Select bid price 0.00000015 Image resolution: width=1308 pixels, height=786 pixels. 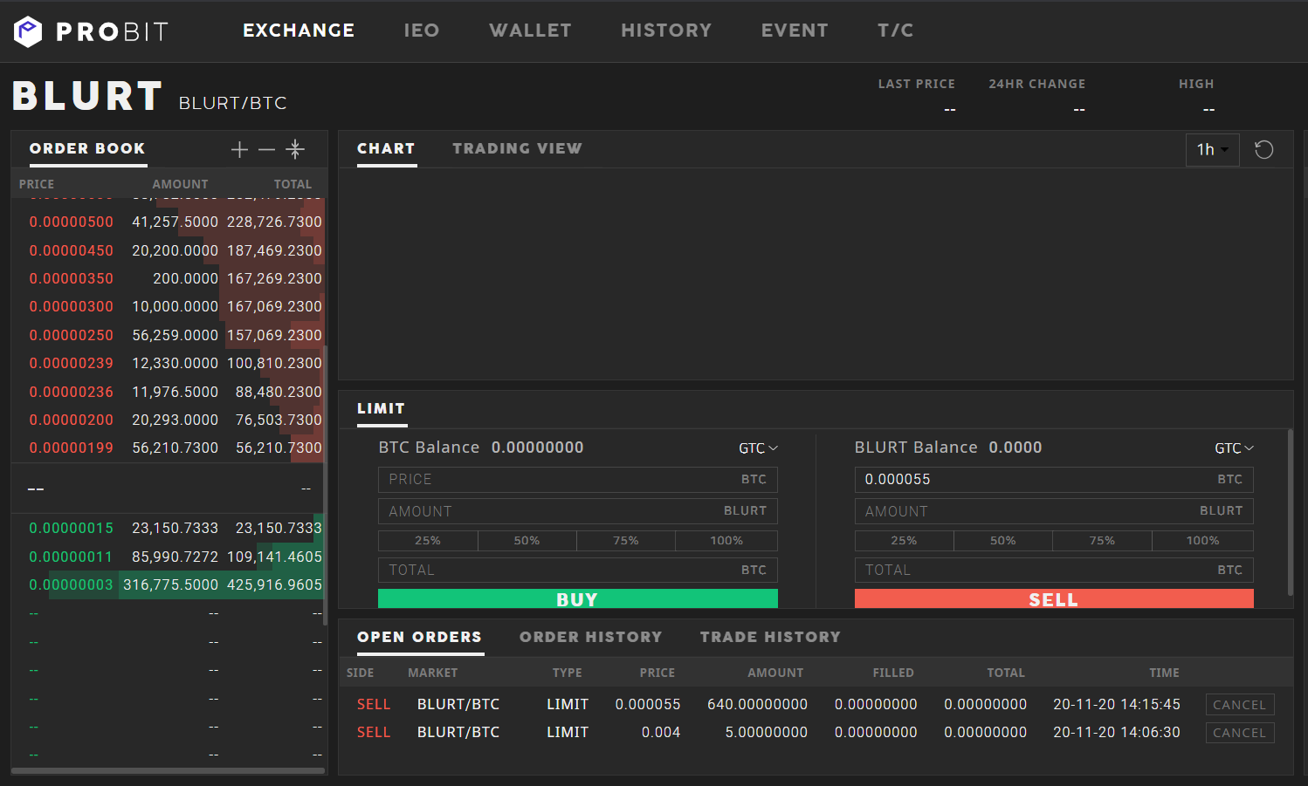pos(72,529)
